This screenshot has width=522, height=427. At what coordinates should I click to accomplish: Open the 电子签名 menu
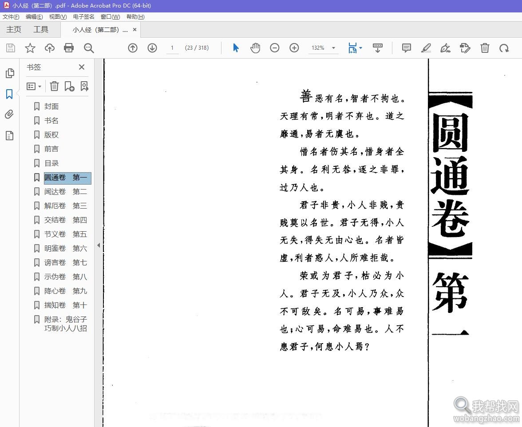83,16
